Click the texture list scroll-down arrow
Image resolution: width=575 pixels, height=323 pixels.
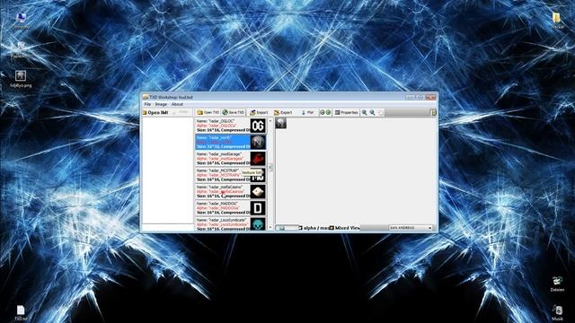(270, 227)
